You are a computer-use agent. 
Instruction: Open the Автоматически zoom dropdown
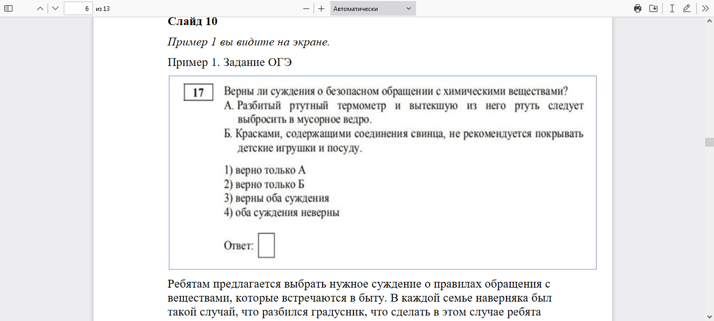[x=373, y=8]
